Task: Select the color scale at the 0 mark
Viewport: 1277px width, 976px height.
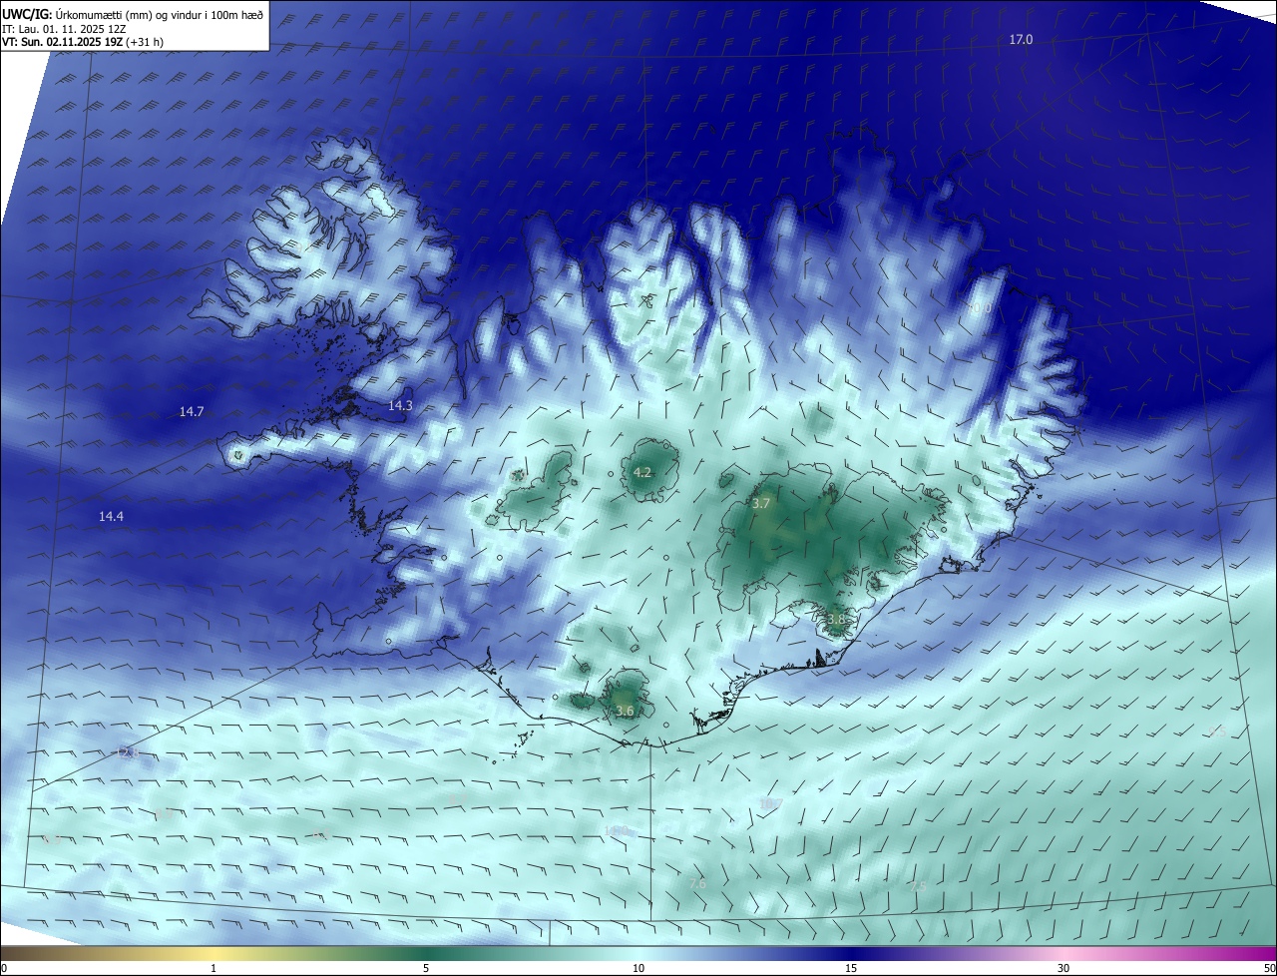Action: (3, 968)
